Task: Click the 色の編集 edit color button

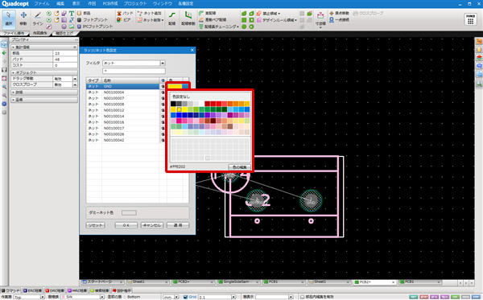Action: point(239,167)
